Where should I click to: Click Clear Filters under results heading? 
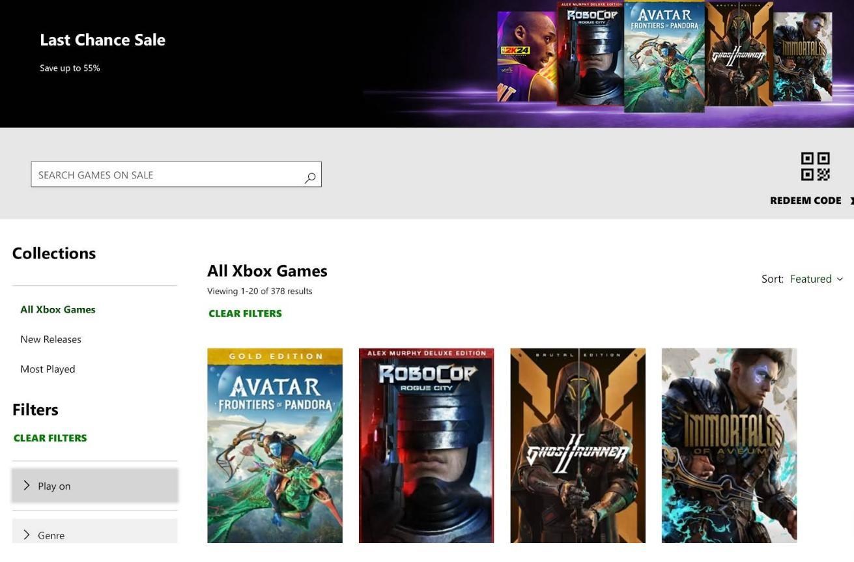245,313
